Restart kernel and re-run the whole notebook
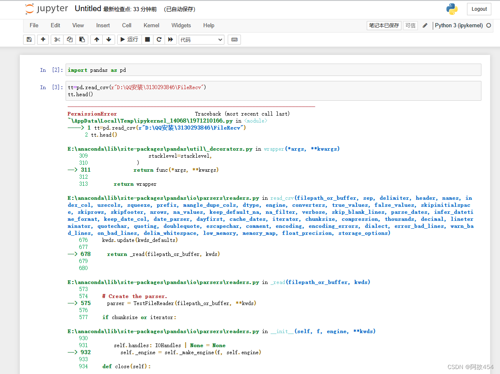This screenshot has height=374, width=500. click(x=171, y=39)
